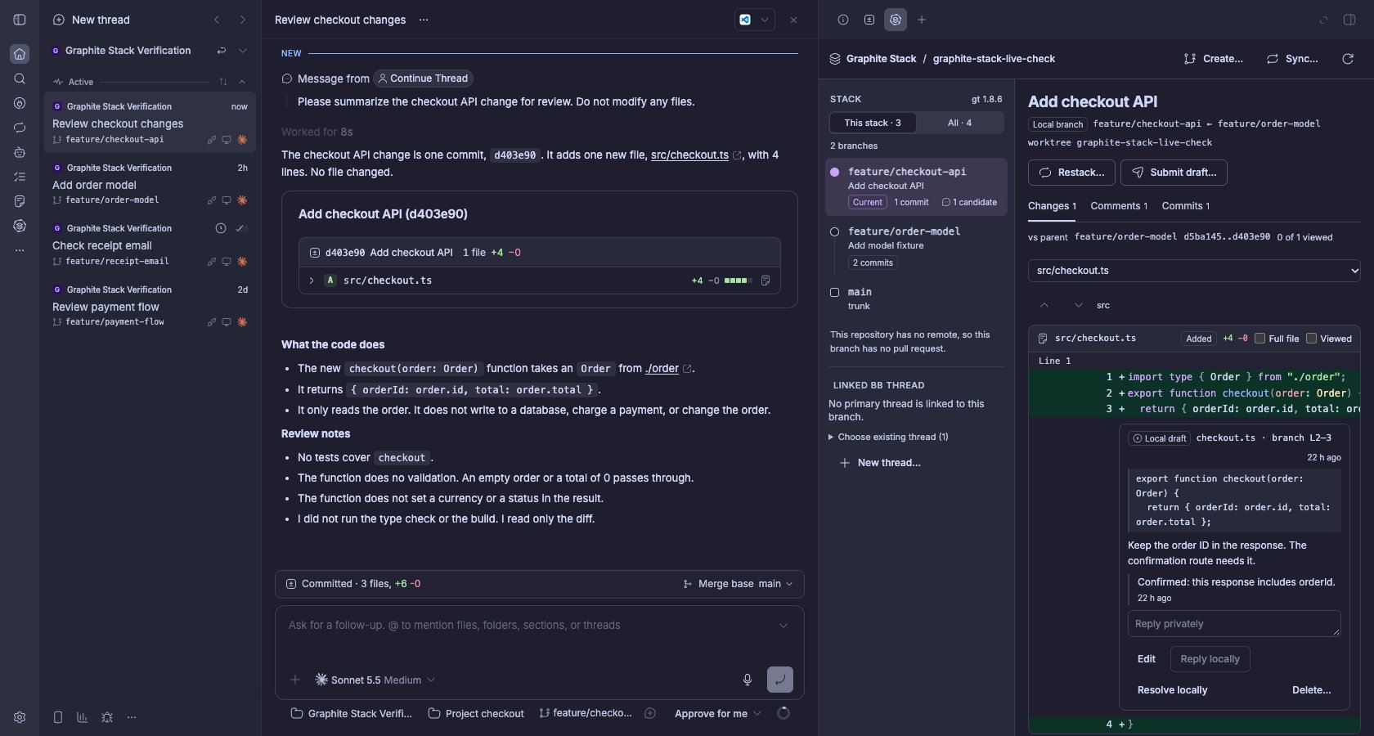
Task: Open settings gear at bottom left
Action: [x=20, y=717]
